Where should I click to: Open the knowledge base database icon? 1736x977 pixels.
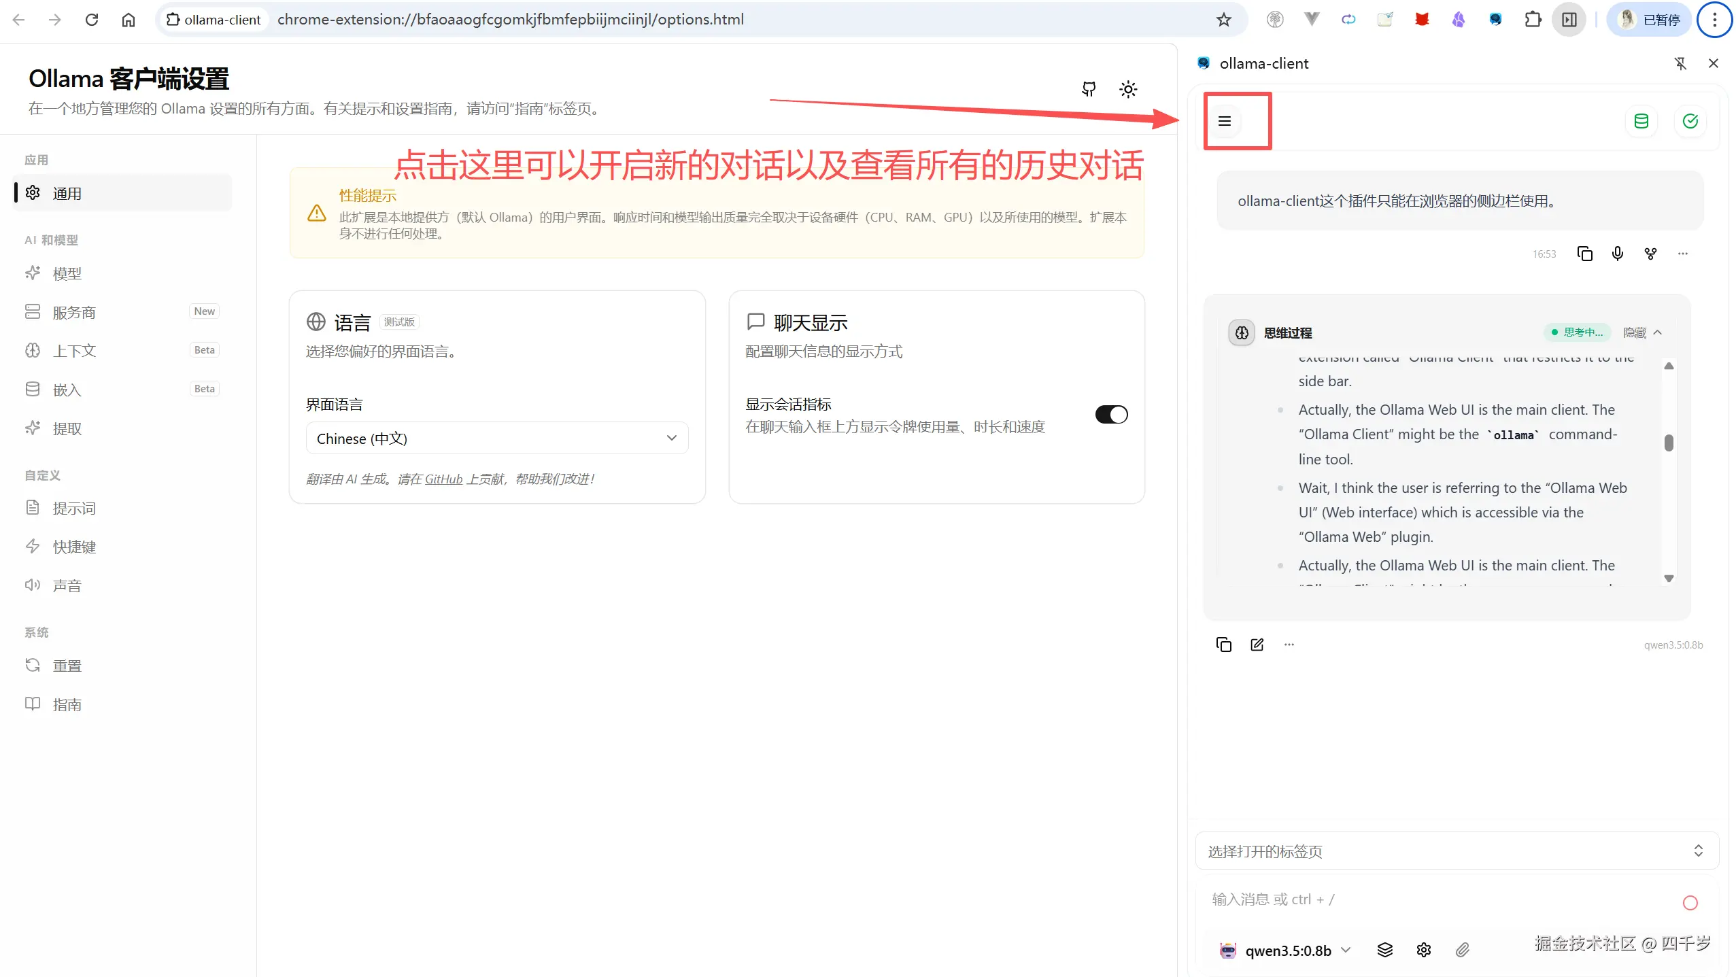[1641, 121]
